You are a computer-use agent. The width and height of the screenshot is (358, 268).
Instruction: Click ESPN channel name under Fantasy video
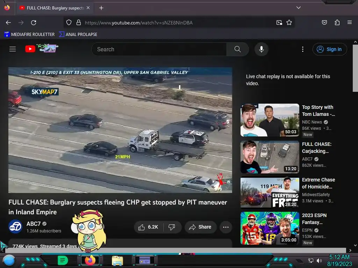click(x=307, y=230)
